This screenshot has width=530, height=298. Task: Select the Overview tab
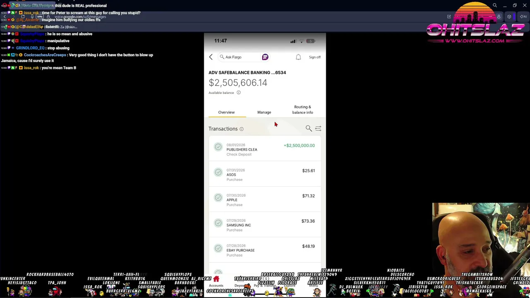click(226, 112)
